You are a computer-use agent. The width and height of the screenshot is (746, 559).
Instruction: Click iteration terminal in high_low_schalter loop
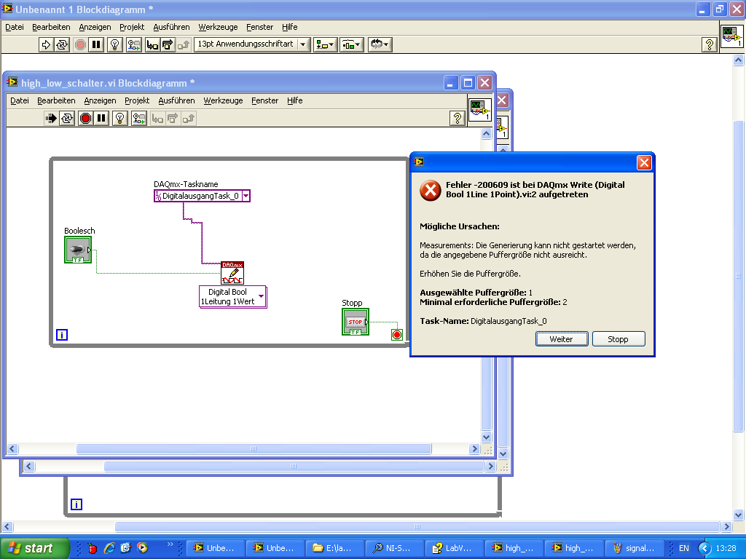[x=62, y=335]
